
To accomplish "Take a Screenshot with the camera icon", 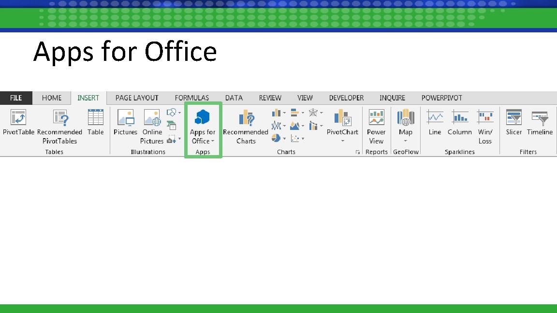I will [171, 139].
